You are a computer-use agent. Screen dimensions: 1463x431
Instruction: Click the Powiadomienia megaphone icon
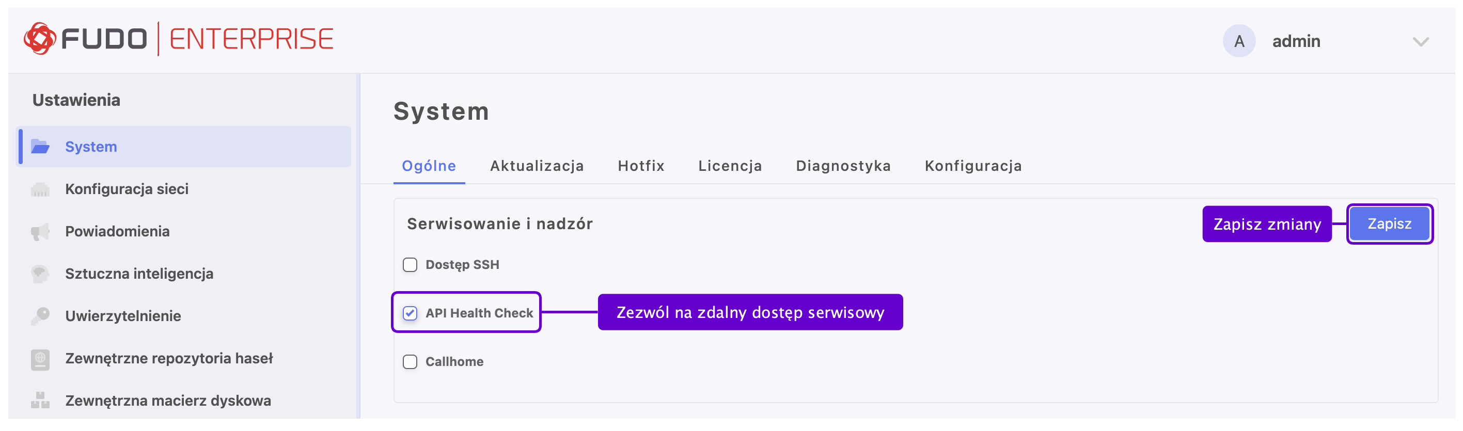point(40,232)
